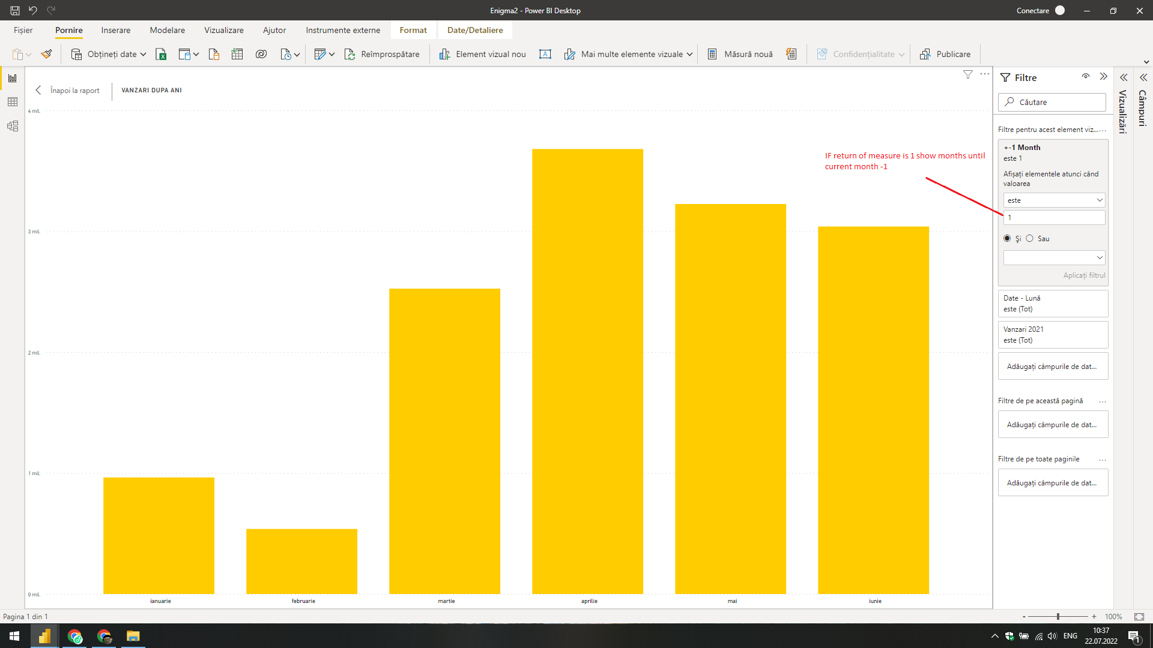Switch to the Format tab
Screen dimensions: 1153x648
[413, 30]
